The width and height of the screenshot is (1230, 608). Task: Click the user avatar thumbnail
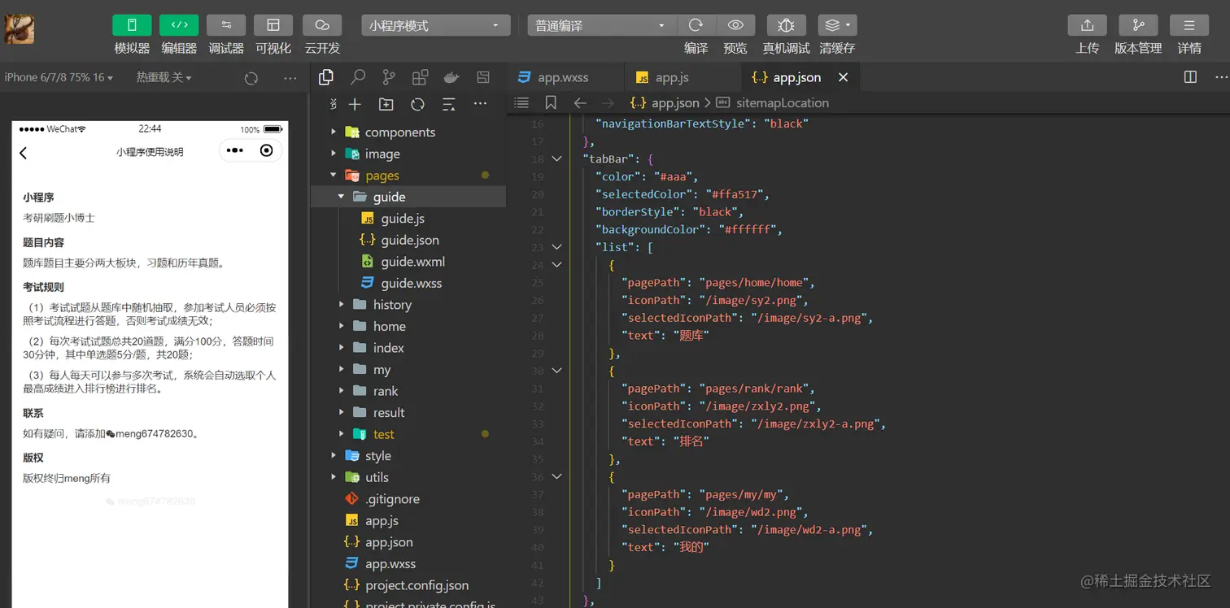point(20,29)
